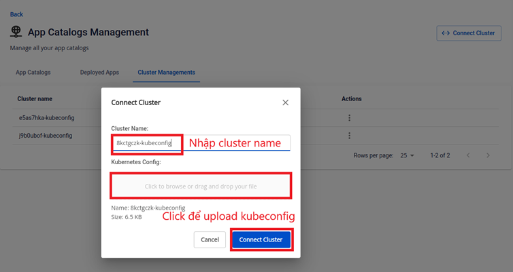
Task: Click the Actions column header
Action: coord(352,99)
